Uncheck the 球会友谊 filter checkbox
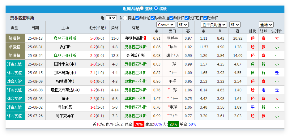This screenshot has width=290, height=136. [x=152, y=18]
